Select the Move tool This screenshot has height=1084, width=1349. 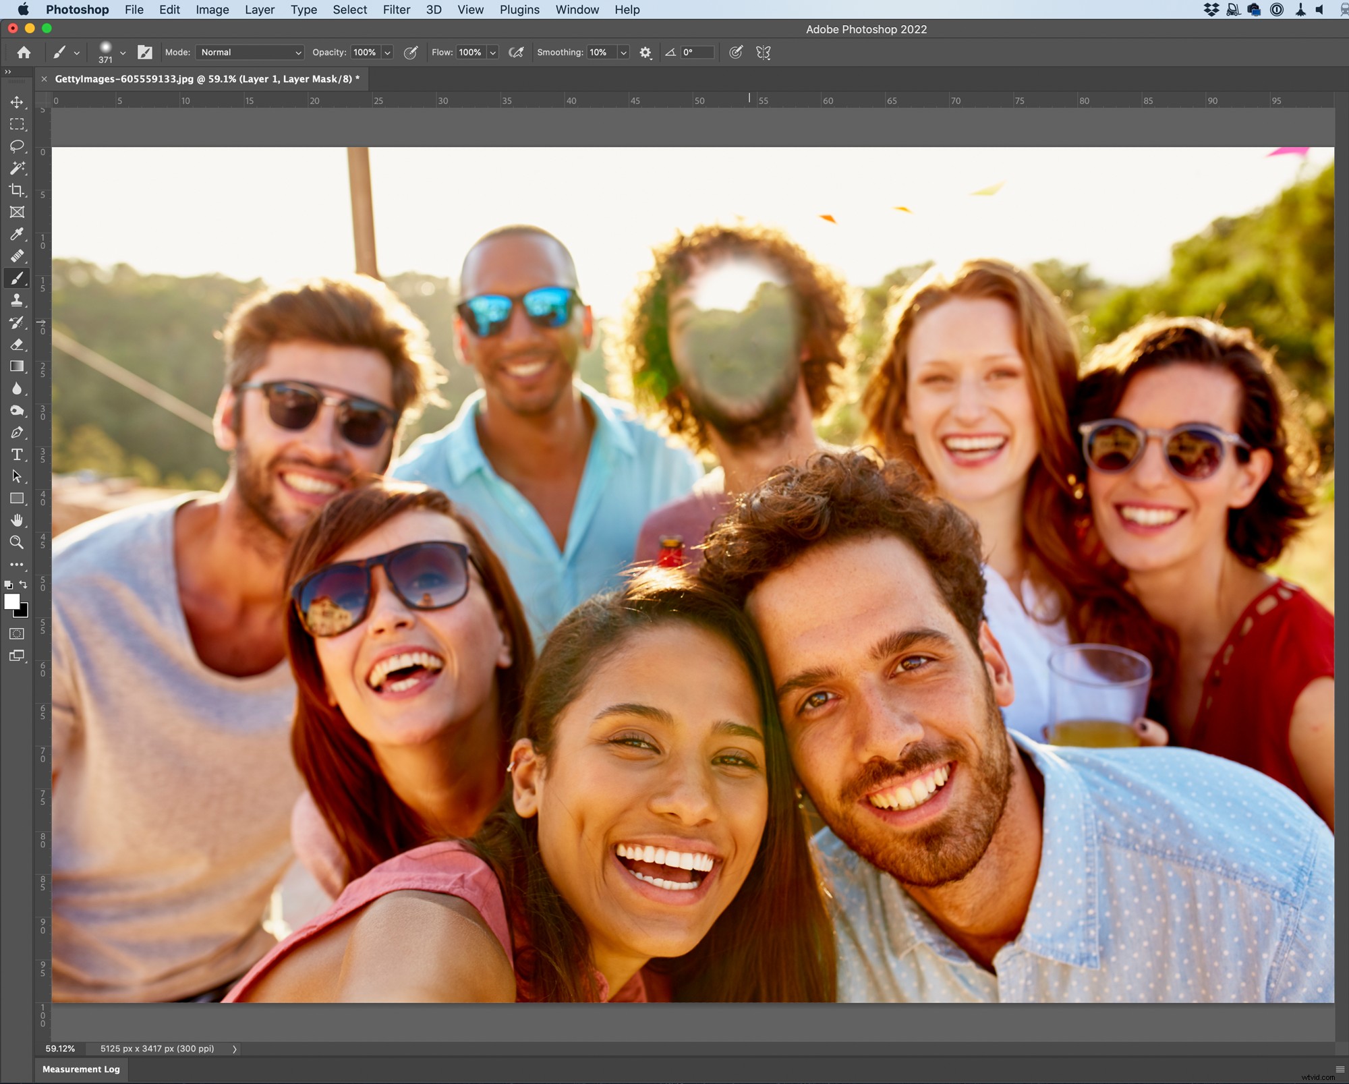click(17, 102)
